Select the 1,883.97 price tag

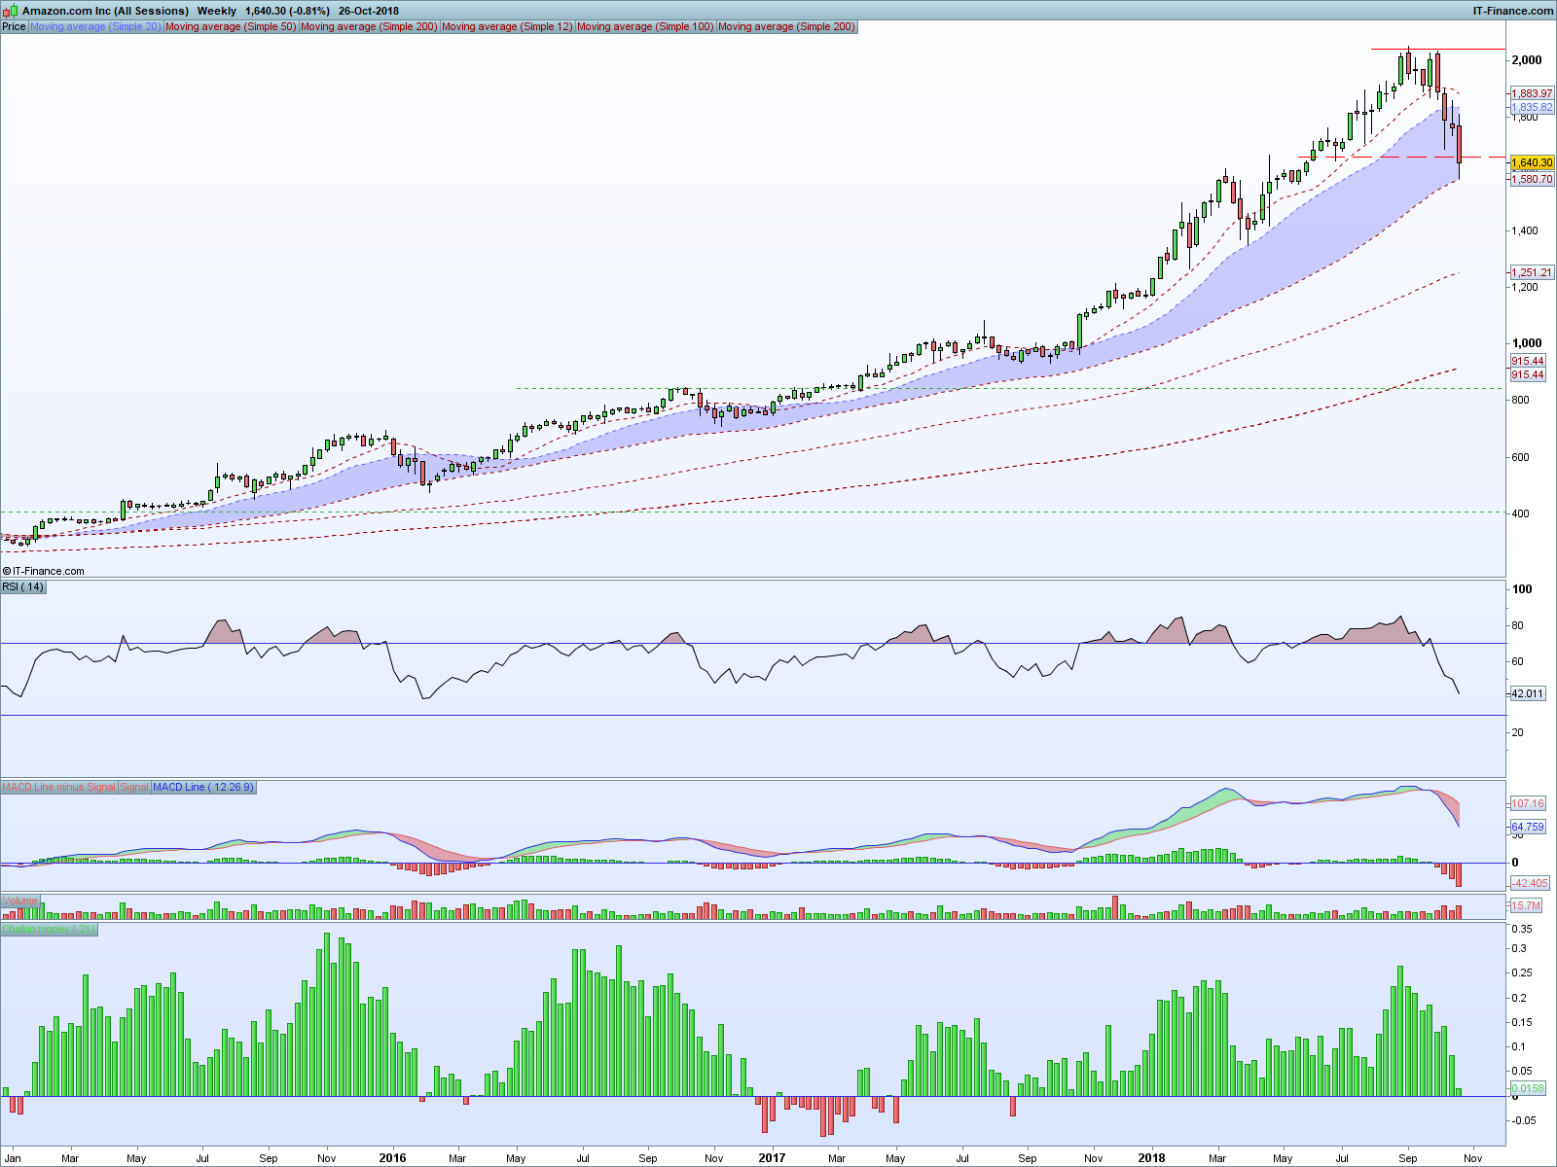(x=1532, y=93)
